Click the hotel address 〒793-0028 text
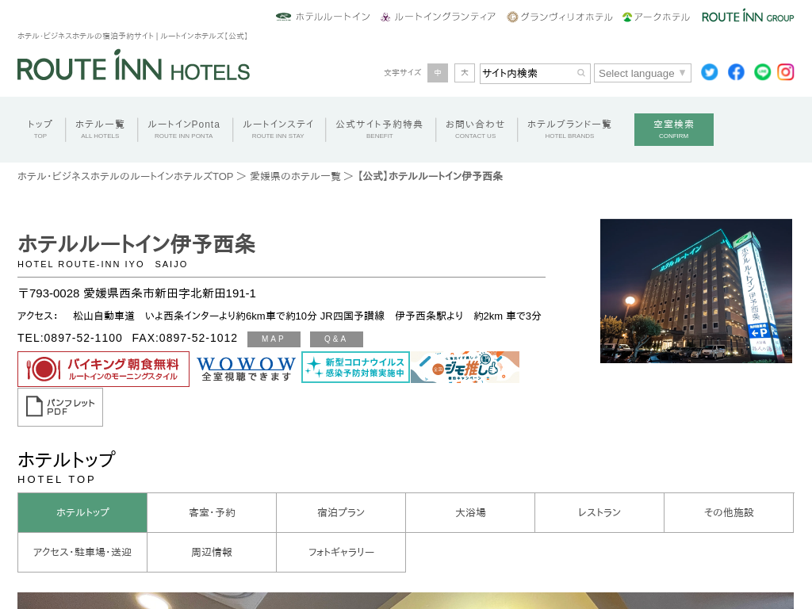Screen dimensions: 812x609 pyautogui.click(x=137, y=293)
